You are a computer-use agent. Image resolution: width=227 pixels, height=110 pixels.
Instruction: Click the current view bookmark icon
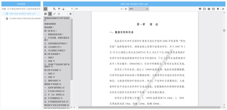[x=218, y=9]
